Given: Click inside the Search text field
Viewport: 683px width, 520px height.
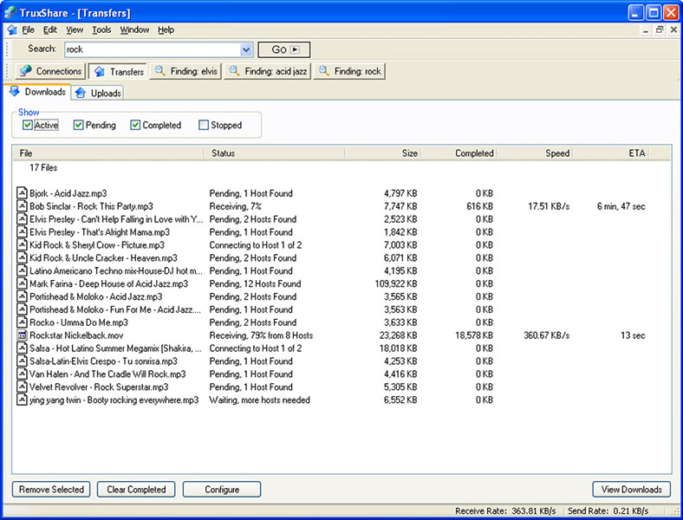Looking at the screenshot, I should [x=151, y=50].
